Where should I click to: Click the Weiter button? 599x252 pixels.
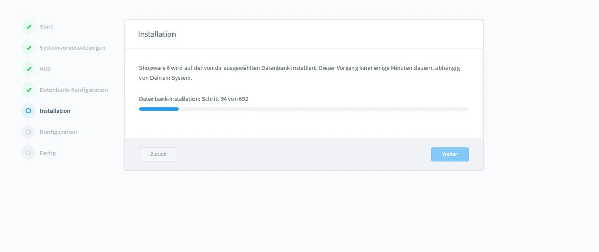pyautogui.click(x=450, y=154)
